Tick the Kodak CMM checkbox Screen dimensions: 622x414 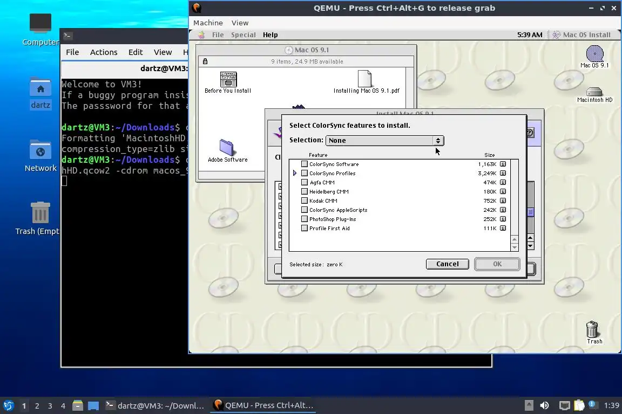[305, 201]
